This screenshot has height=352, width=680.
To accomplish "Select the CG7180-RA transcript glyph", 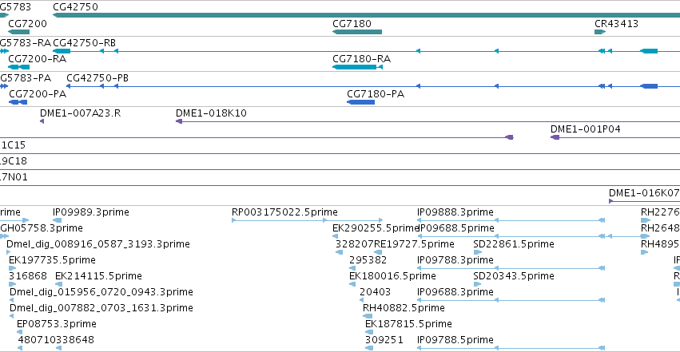I will pos(357,67).
